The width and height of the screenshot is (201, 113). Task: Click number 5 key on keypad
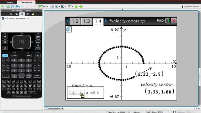tap(21, 66)
